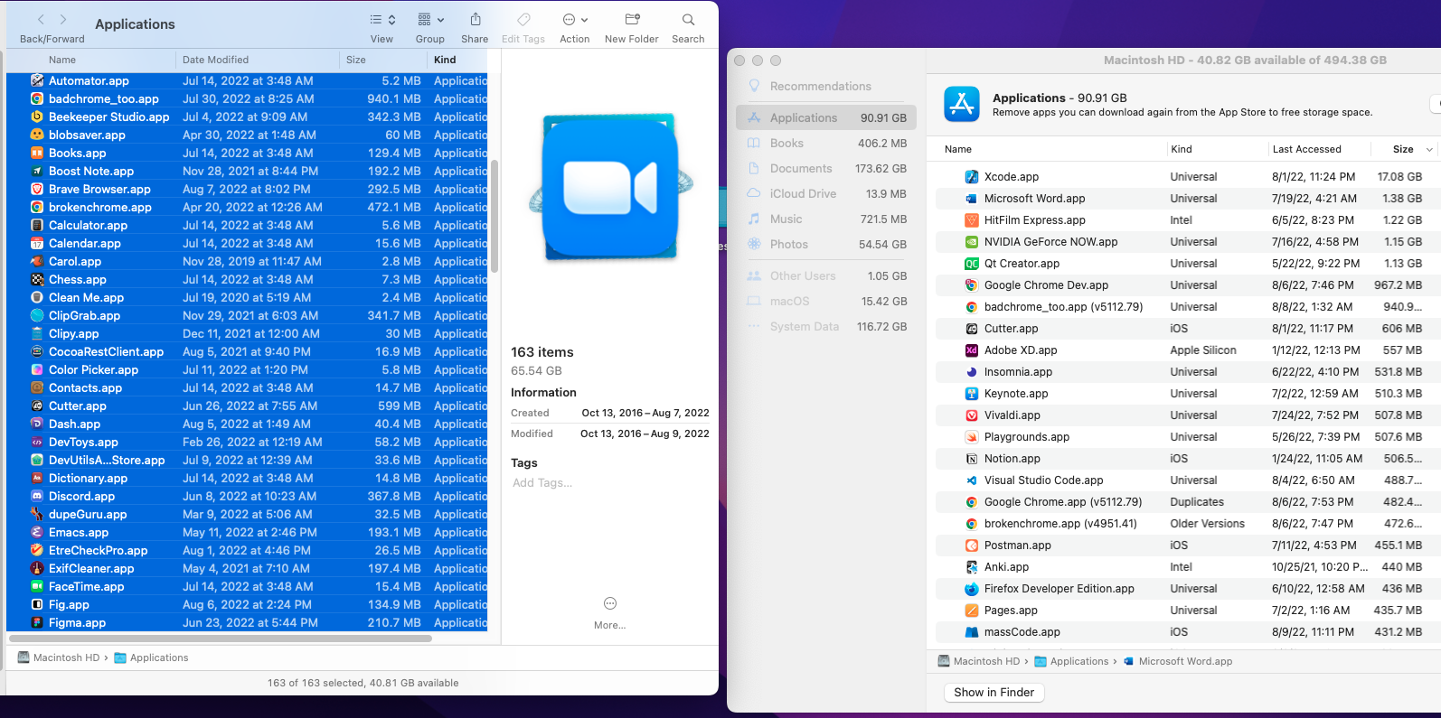Viewport: 1441px width, 718px height.
Task: Select the Calculator.app icon in Finder
Action: click(37, 225)
